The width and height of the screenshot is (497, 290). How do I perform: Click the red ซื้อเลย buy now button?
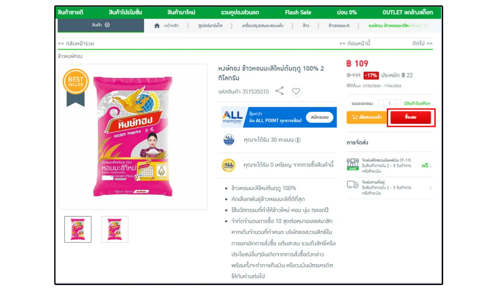coord(411,118)
